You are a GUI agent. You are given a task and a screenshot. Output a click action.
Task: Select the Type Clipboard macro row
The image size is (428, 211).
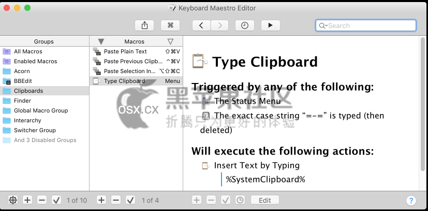(x=136, y=81)
